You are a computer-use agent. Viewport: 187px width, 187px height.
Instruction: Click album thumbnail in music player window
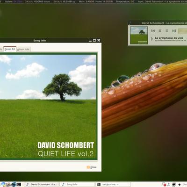pos(139,36)
